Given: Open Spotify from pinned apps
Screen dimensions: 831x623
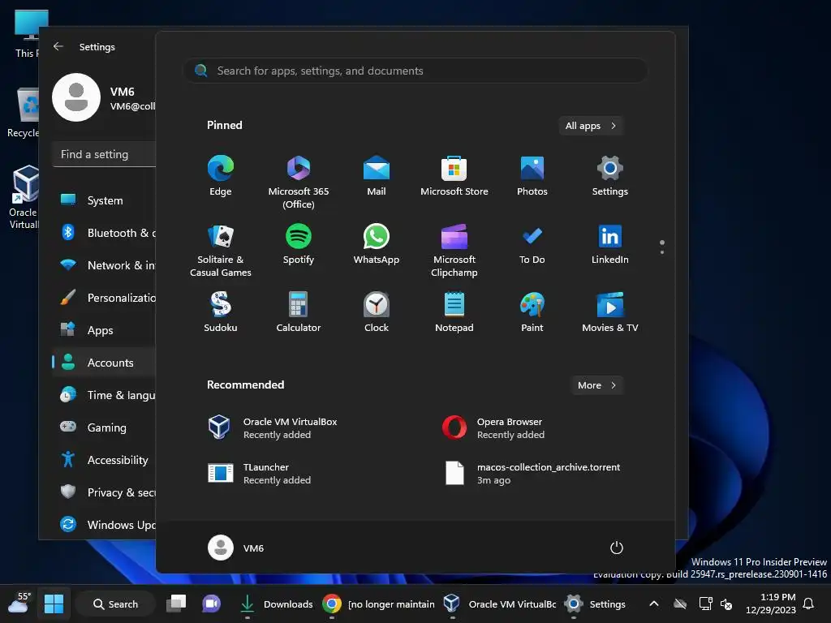Looking at the screenshot, I should (x=299, y=244).
